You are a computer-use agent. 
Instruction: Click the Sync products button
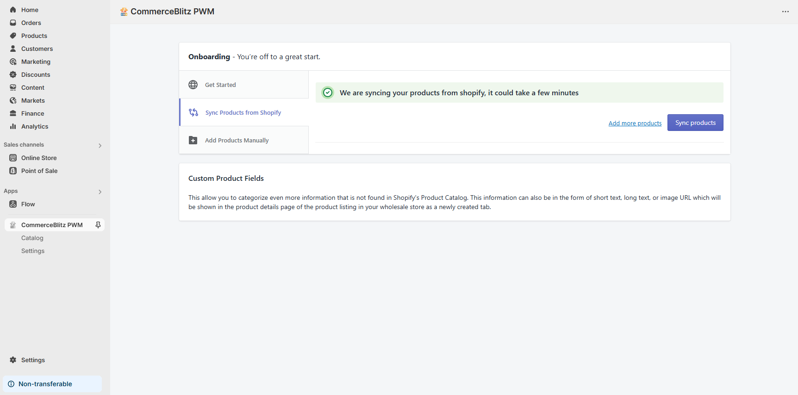click(695, 123)
